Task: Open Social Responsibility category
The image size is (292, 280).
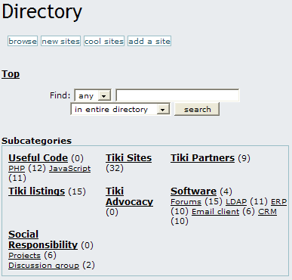Action: coord(43,240)
